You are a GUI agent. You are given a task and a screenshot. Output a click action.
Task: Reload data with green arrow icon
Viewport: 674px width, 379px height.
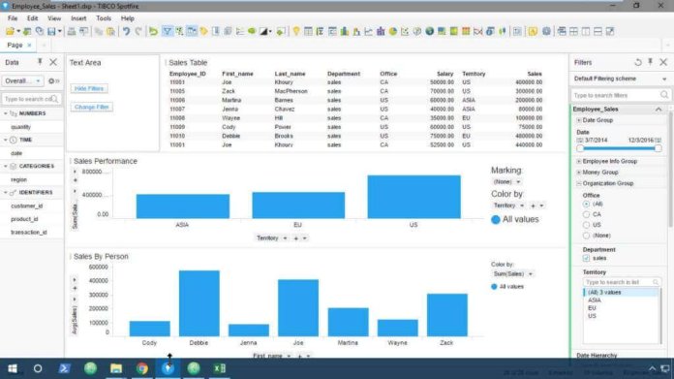click(153, 31)
